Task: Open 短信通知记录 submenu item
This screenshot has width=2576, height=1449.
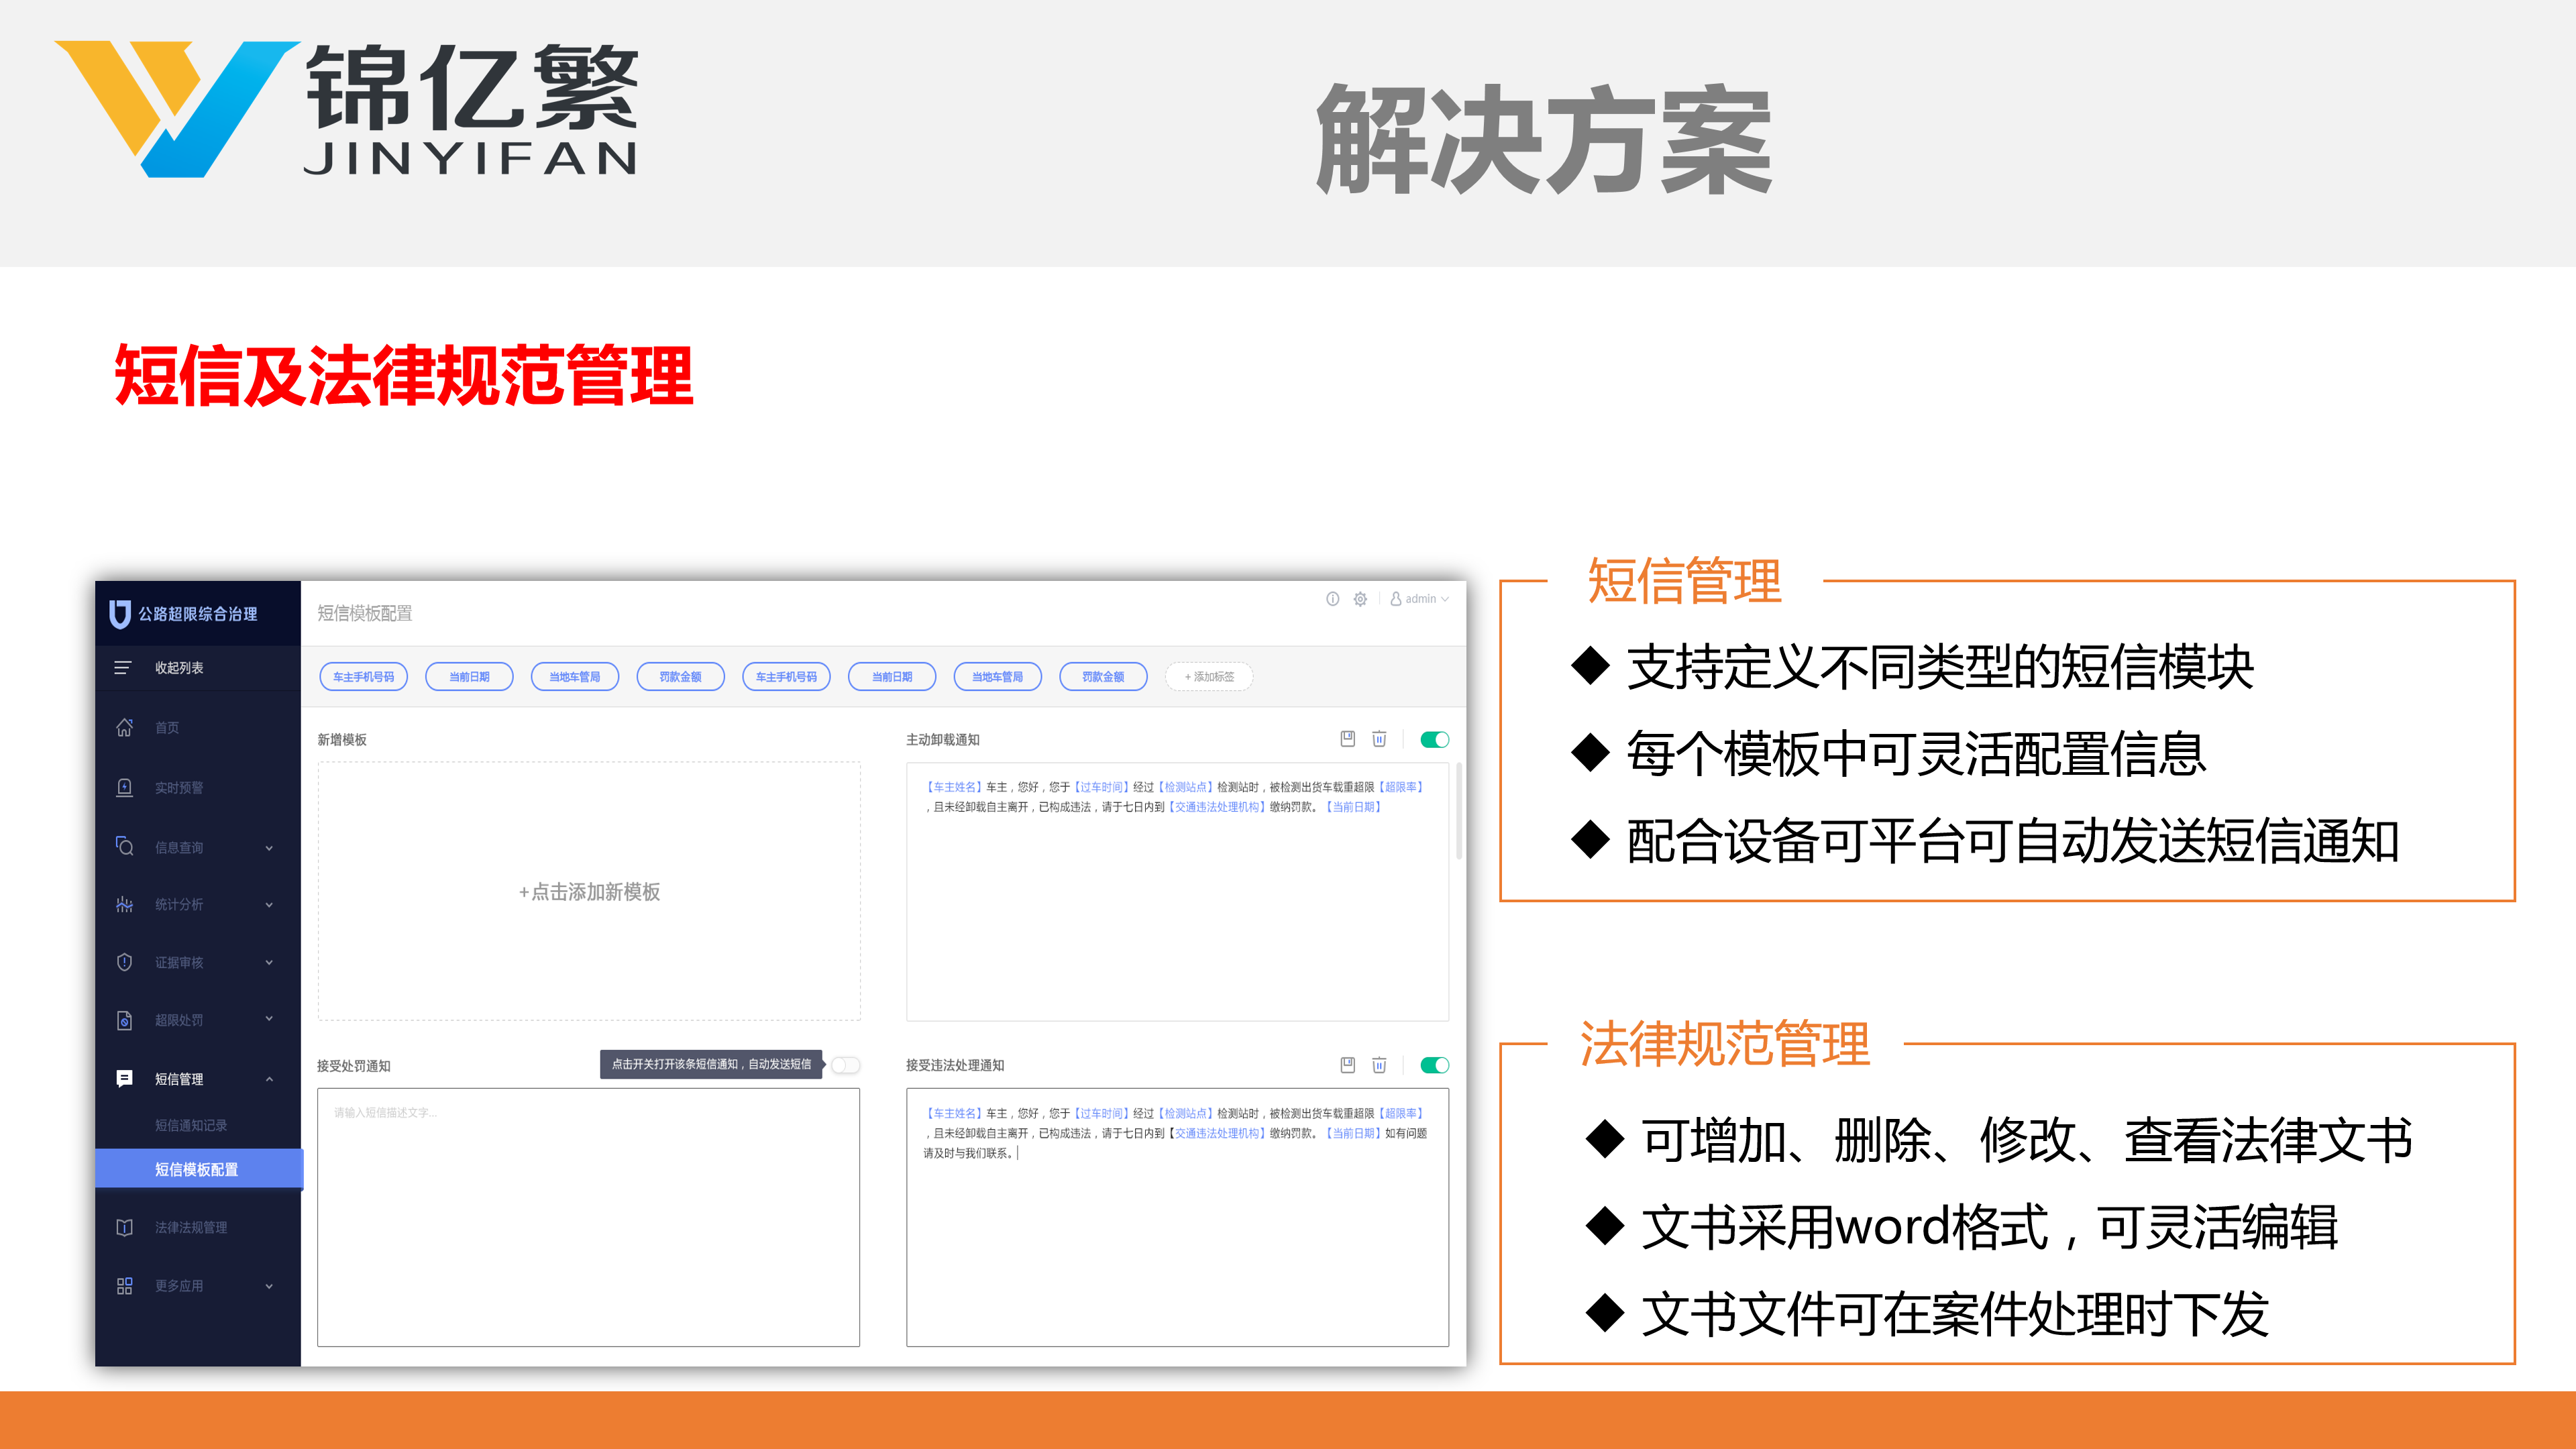Action: point(191,1125)
